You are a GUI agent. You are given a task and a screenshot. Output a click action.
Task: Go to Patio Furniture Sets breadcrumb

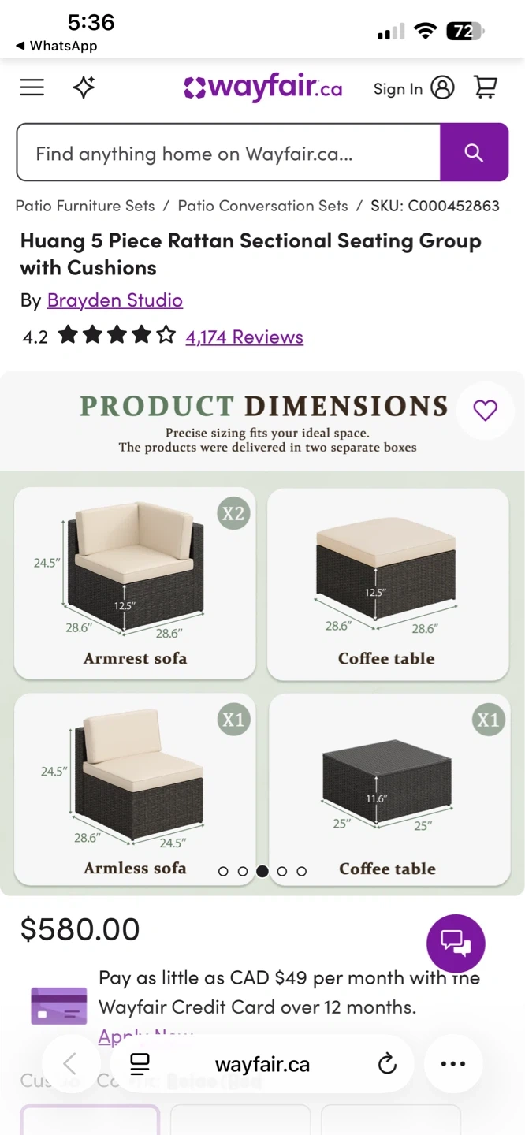click(x=85, y=206)
